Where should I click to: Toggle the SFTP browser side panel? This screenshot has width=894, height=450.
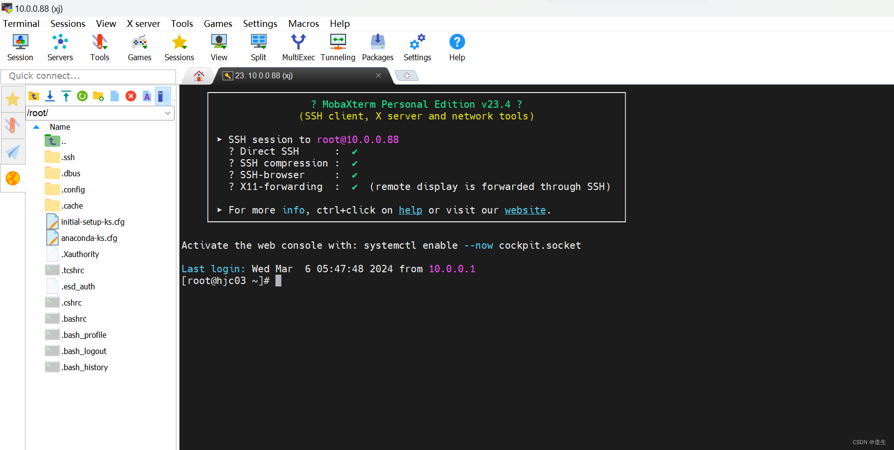163,96
